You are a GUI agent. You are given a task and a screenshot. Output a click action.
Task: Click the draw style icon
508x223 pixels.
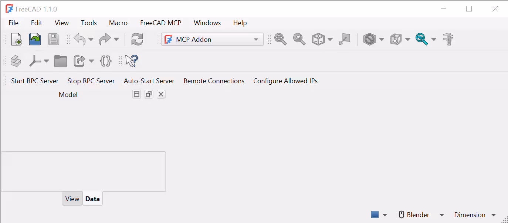coord(369,39)
